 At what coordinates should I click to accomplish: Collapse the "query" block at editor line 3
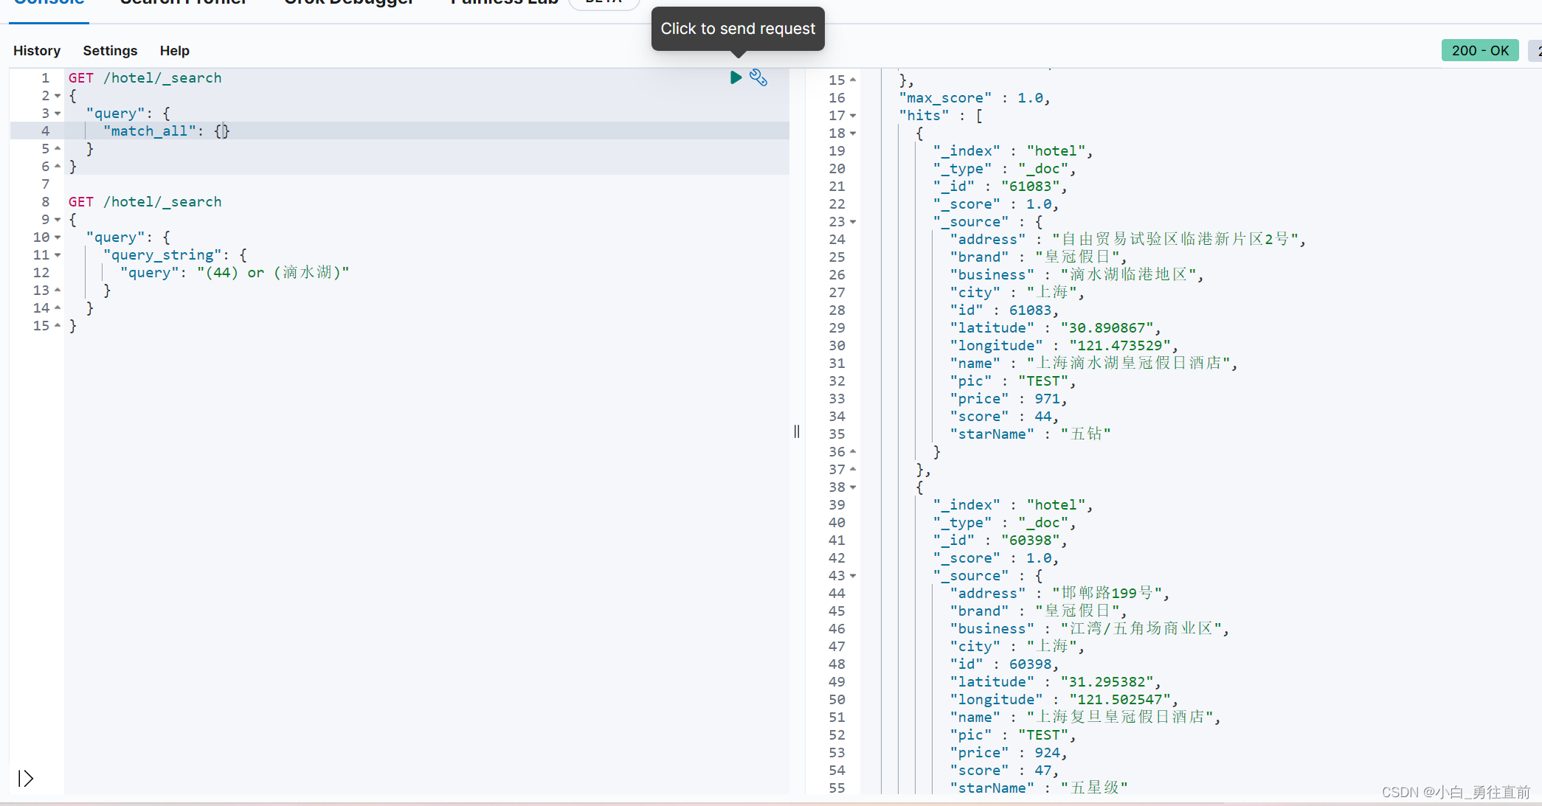(58, 114)
